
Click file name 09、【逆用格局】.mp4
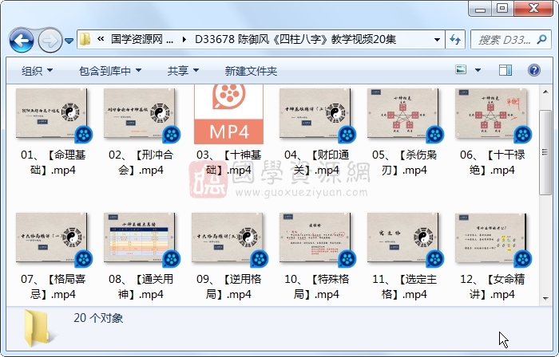[228, 287]
